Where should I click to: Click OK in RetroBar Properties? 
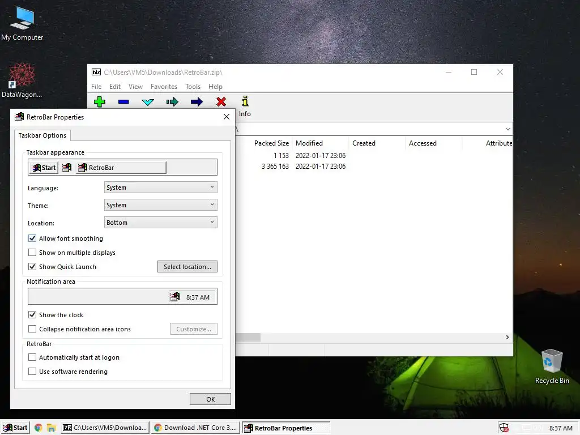[x=210, y=399]
